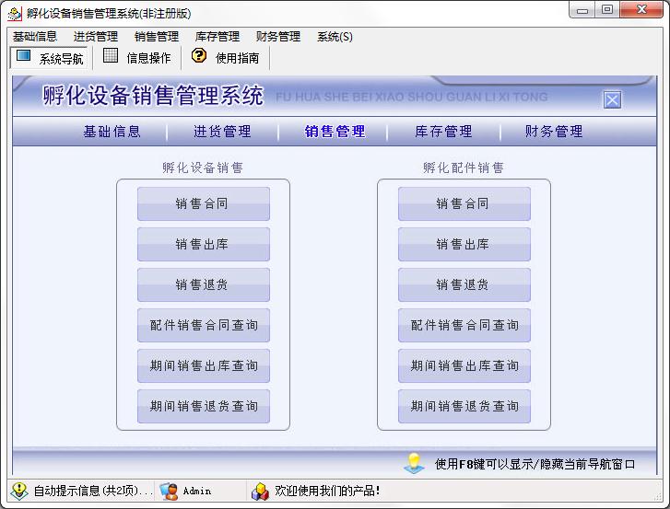Open the 基础信息 menu

pos(35,37)
